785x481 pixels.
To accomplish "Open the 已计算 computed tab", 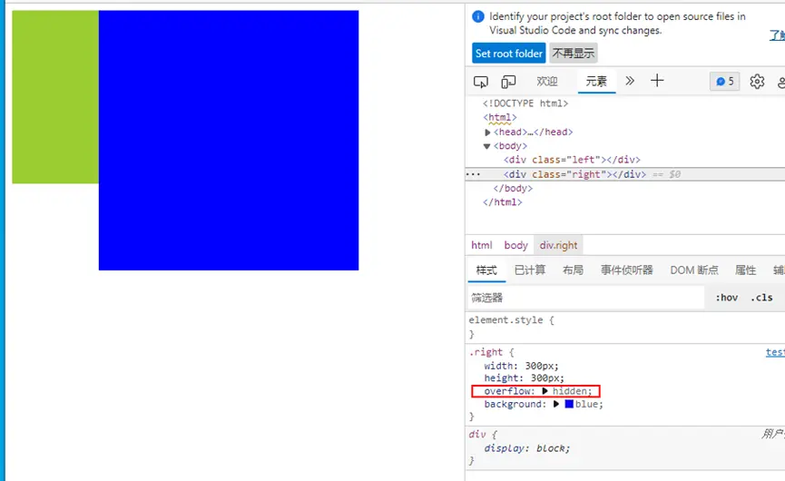I will 530,270.
